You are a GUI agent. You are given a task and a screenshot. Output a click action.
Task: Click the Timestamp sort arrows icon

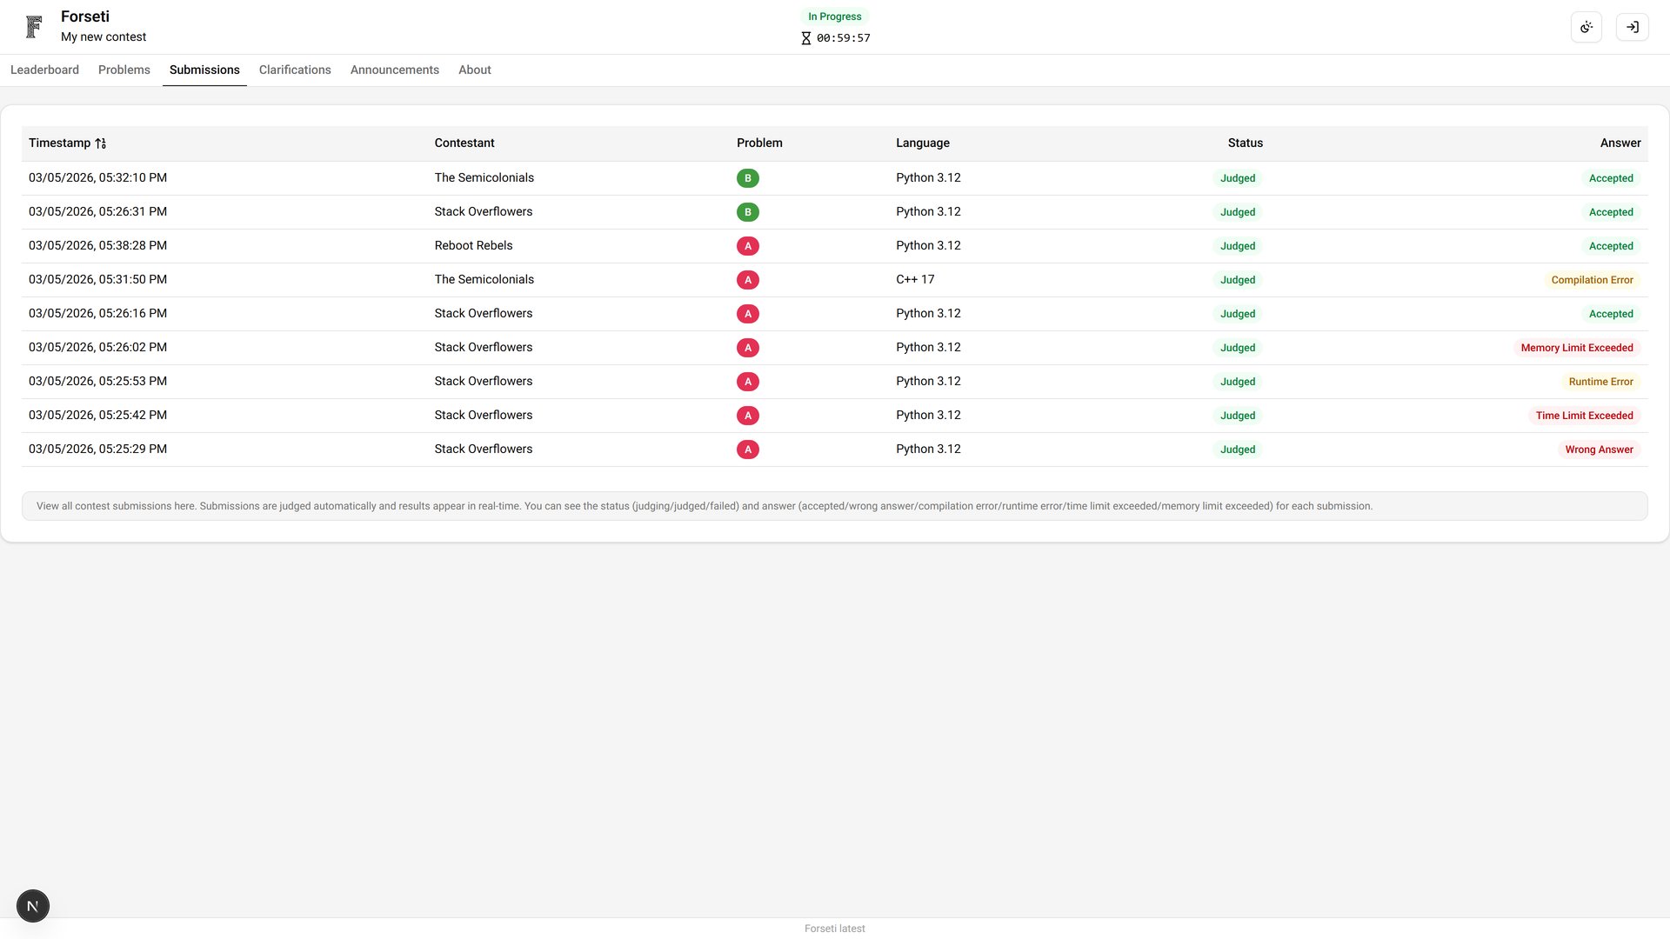click(101, 143)
